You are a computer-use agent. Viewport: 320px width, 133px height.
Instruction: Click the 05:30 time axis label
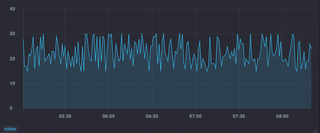click(65, 116)
